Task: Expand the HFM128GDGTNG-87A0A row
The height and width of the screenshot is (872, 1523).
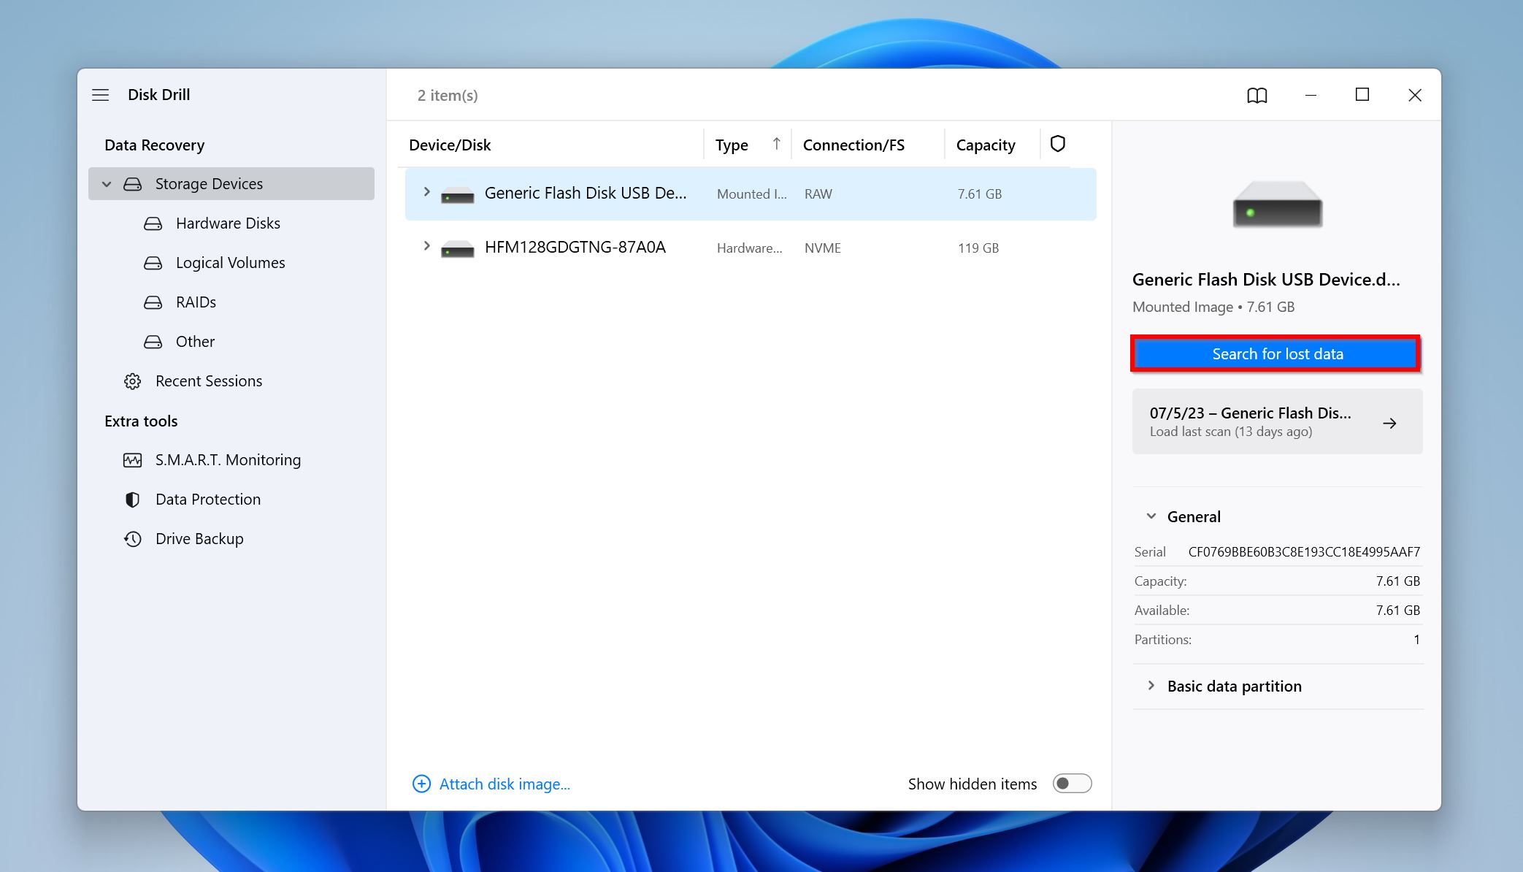Action: (x=427, y=247)
